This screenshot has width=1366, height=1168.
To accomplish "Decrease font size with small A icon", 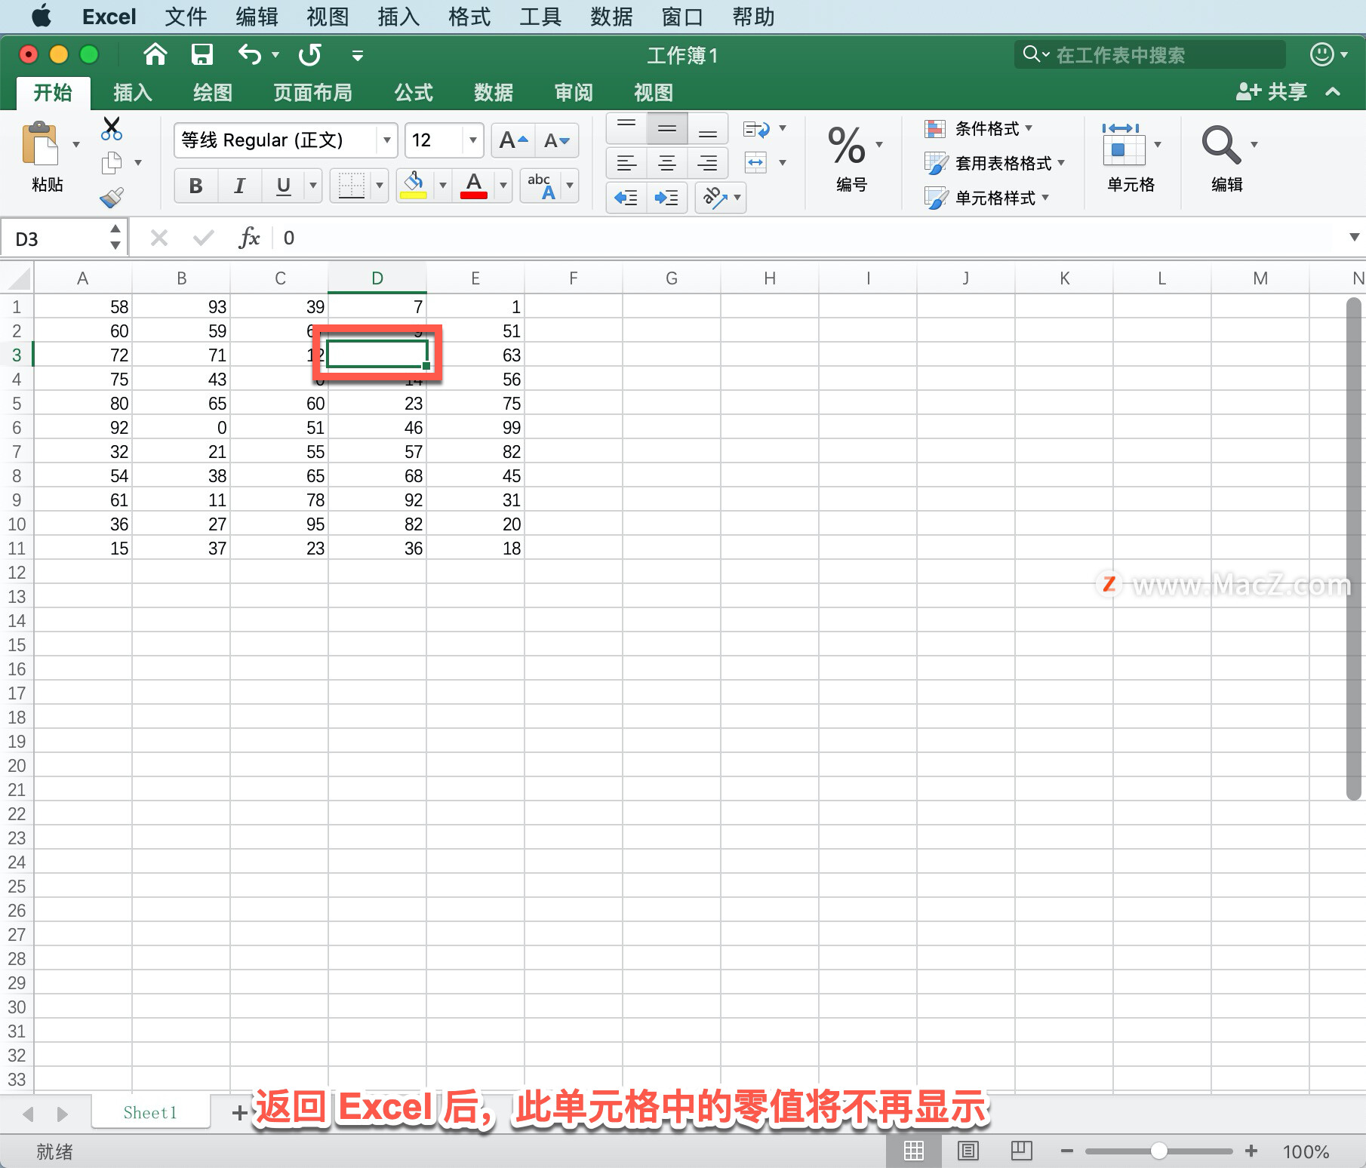I will point(557,140).
